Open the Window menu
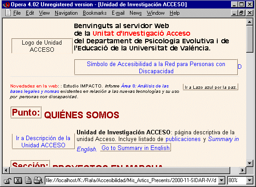Viewport: 256px width, 187px height. pyautogui.click(x=155, y=13)
